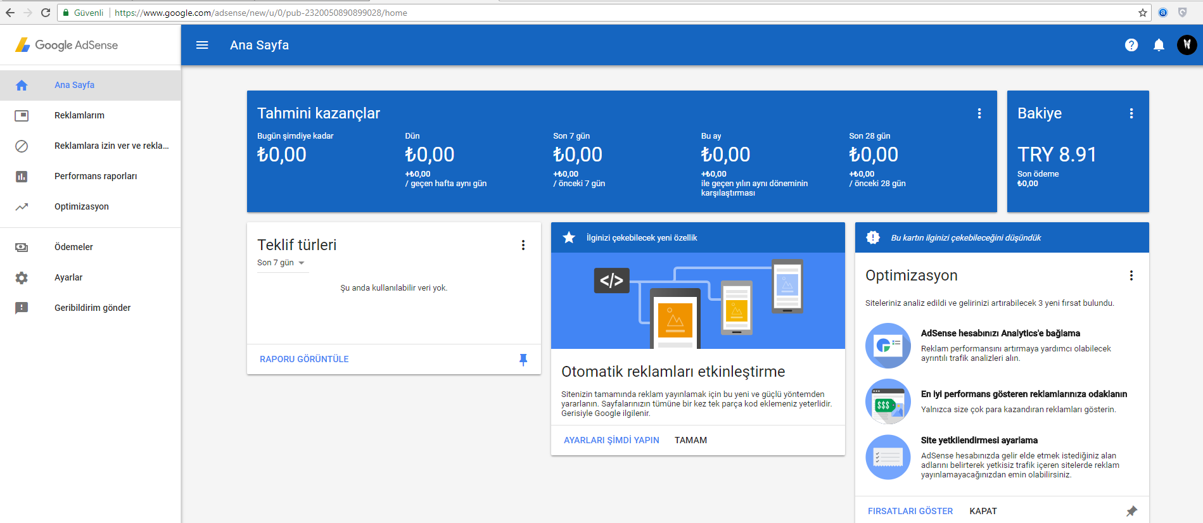Screen dimensions: 1203x523
Task: Click the ad unit icon beside Reklamlarım
Action: (x=22, y=115)
